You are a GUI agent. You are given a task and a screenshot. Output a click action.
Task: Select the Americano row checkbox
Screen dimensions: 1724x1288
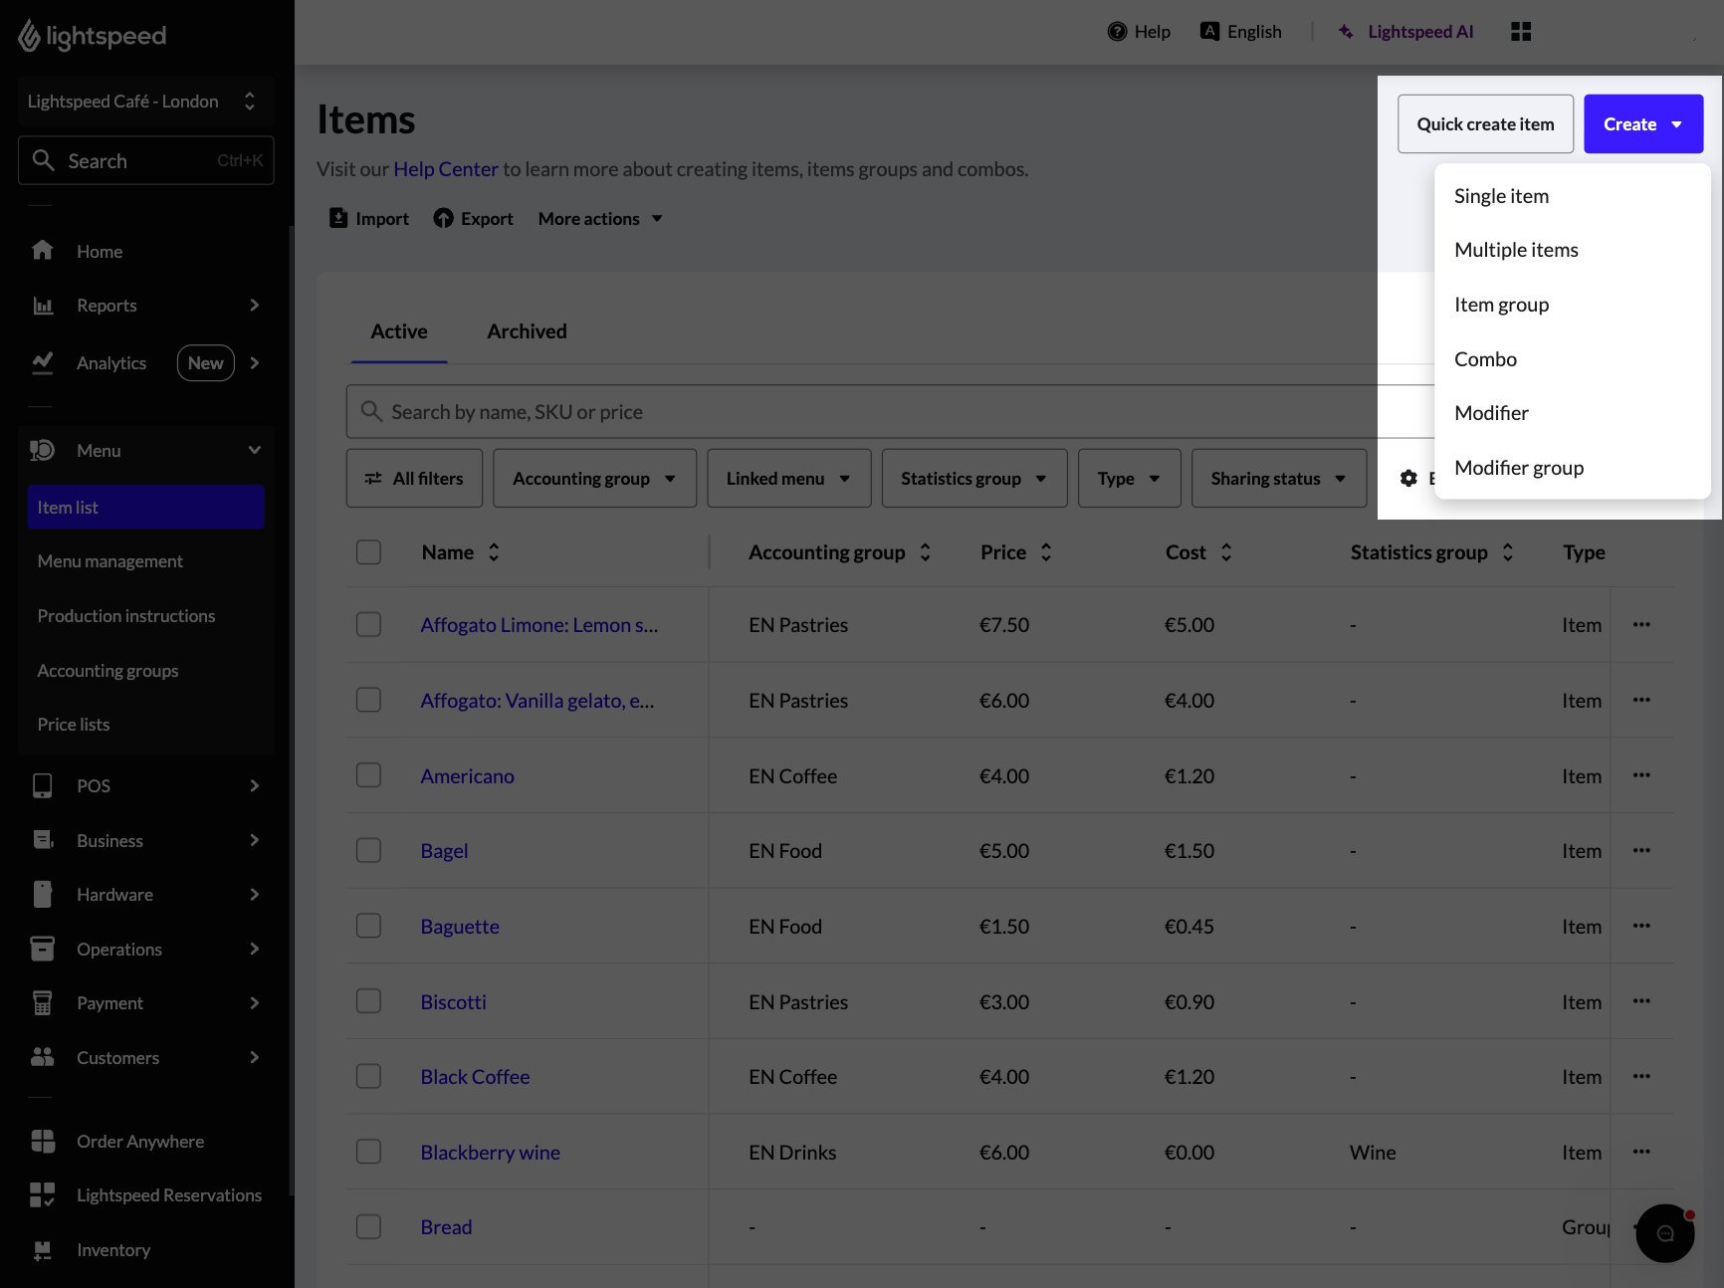pyautogui.click(x=368, y=775)
